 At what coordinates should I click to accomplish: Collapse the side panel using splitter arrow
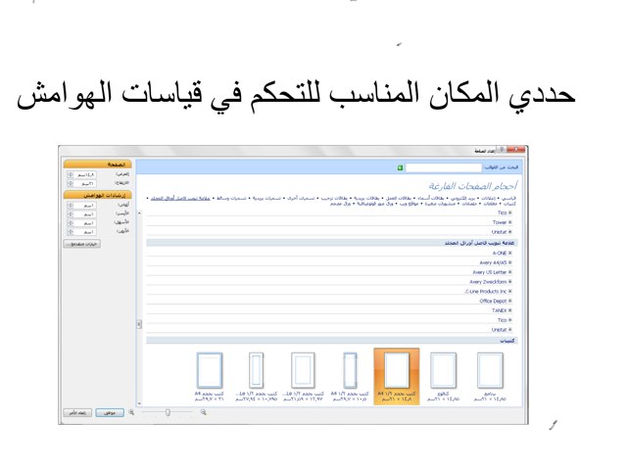click(139, 324)
